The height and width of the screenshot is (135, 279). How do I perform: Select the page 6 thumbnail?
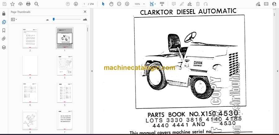pos(30,92)
